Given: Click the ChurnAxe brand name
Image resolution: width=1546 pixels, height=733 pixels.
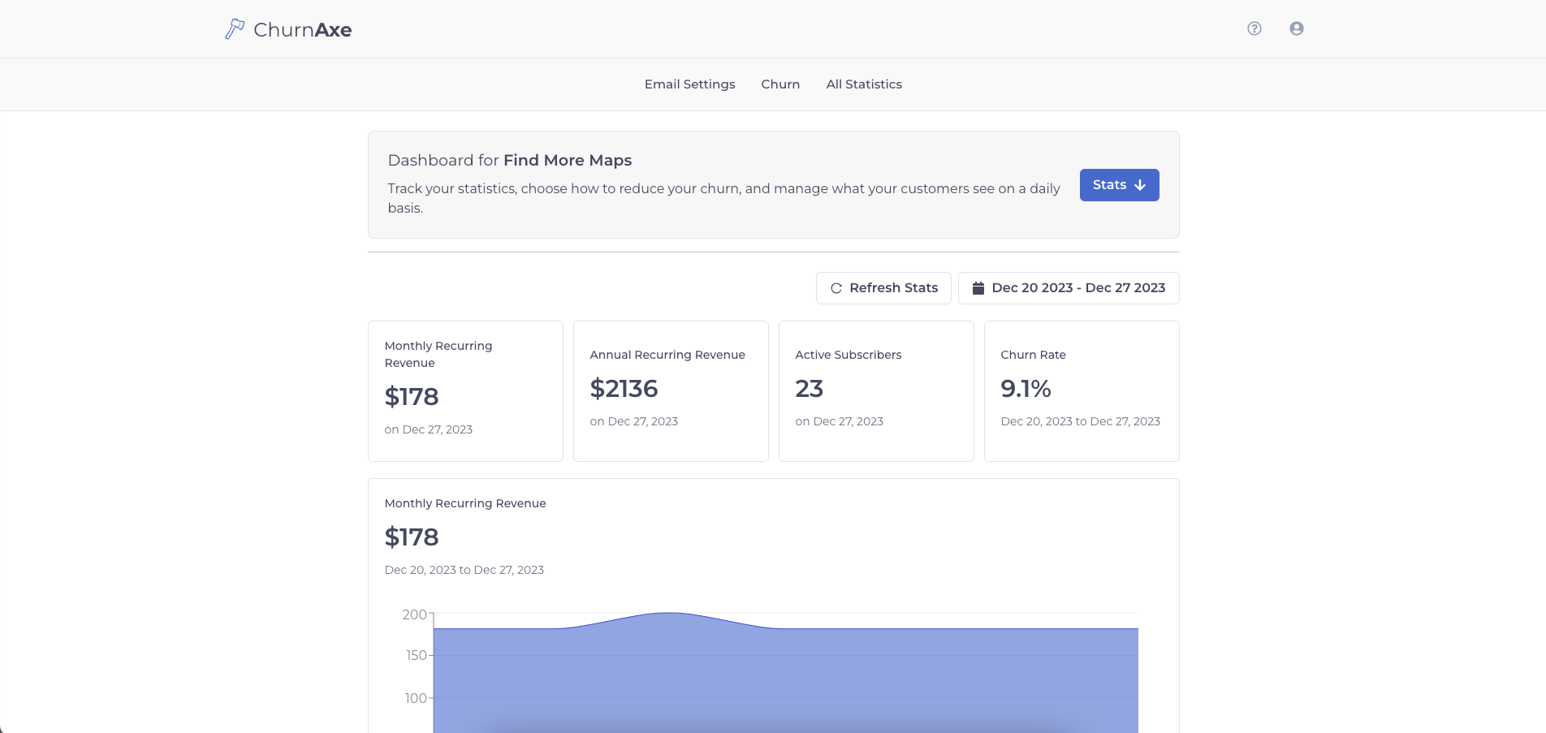Looking at the screenshot, I should pyautogui.click(x=302, y=30).
